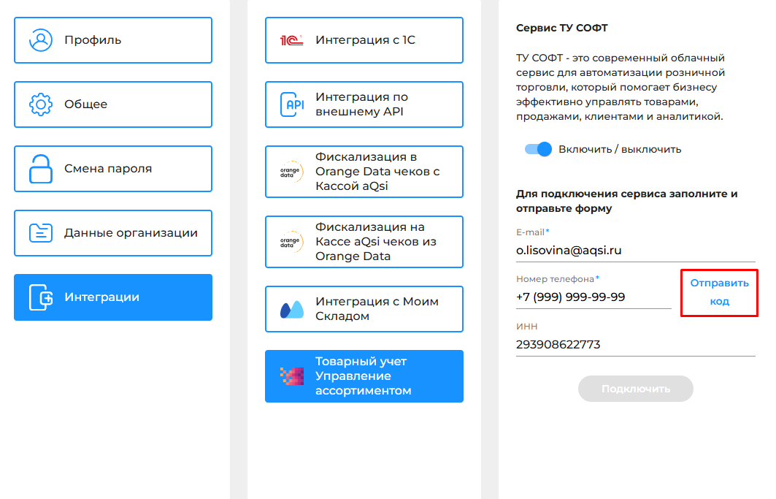776x499 pixels.
Task: Open Фискализация в Orange Data integration
Action: [377, 172]
